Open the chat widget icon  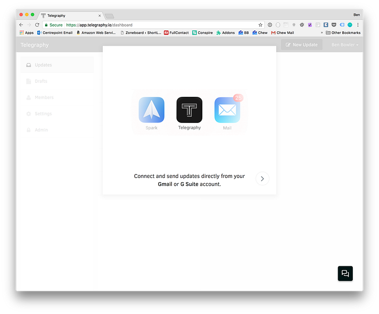coord(345,274)
